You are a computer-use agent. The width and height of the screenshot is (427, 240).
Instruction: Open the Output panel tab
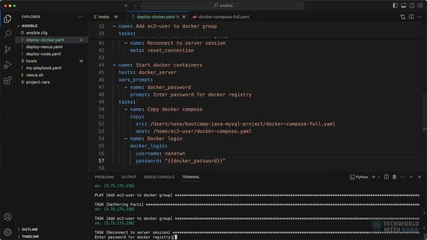pyautogui.click(x=129, y=177)
